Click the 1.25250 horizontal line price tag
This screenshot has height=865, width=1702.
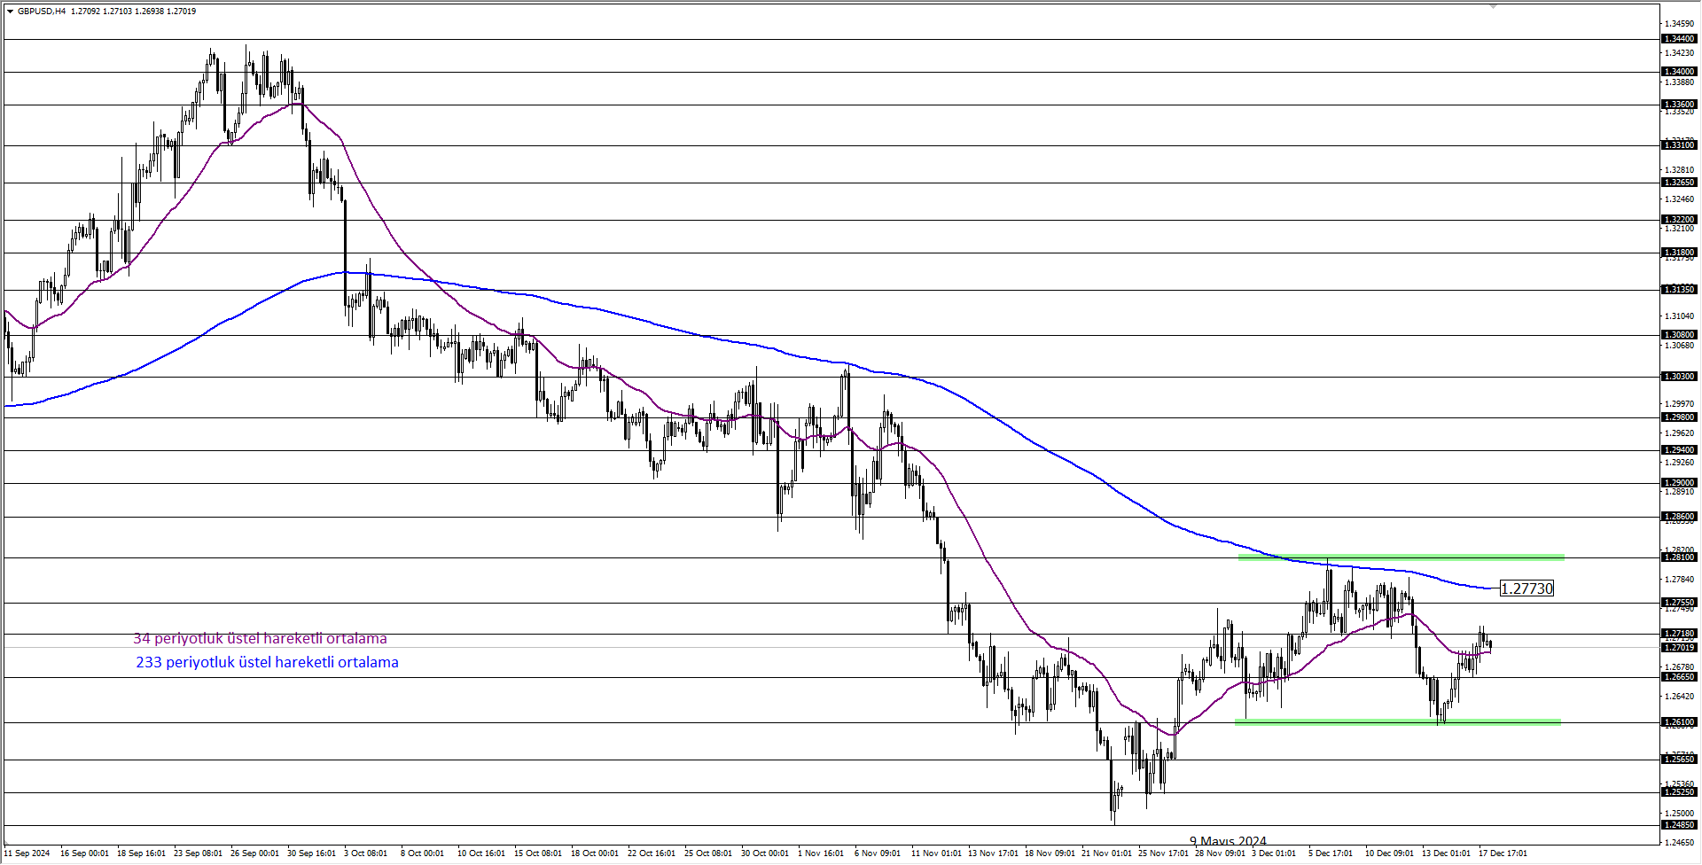click(x=1679, y=792)
